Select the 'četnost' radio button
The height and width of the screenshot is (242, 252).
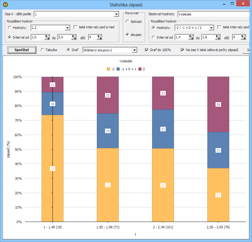click(128, 21)
